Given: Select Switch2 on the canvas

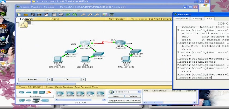Looking at the screenshot, I should 136,51.
